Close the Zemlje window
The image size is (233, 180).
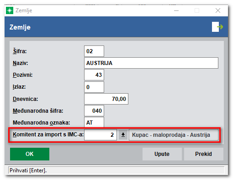coord(218,10)
